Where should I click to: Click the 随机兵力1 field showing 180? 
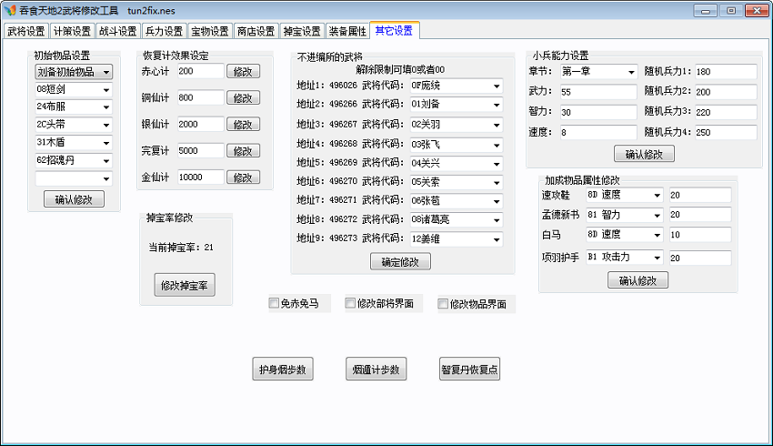[x=726, y=72]
